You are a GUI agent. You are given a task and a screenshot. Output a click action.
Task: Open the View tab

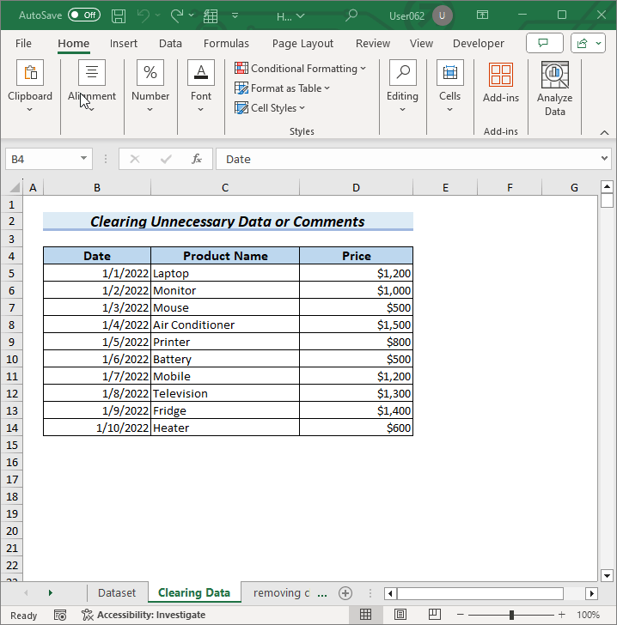coord(421,43)
